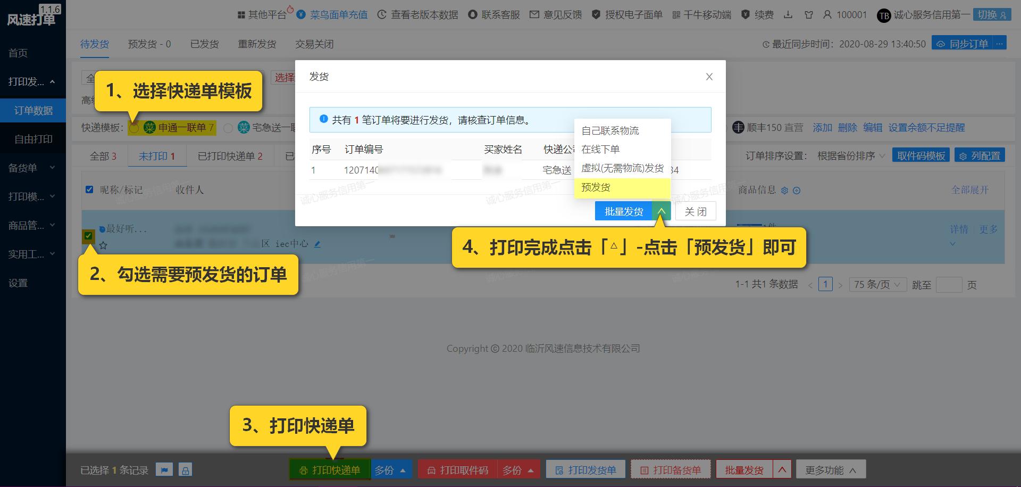Click the download icon in top bar
This screenshot has width=1021, height=487.
[788, 15]
